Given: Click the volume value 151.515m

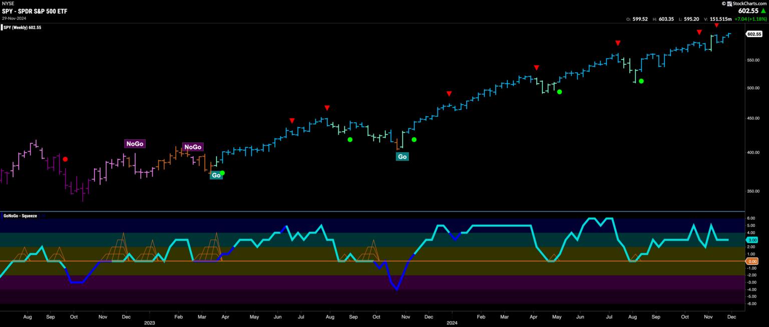Looking at the screenshot, I should click(721, 19).
